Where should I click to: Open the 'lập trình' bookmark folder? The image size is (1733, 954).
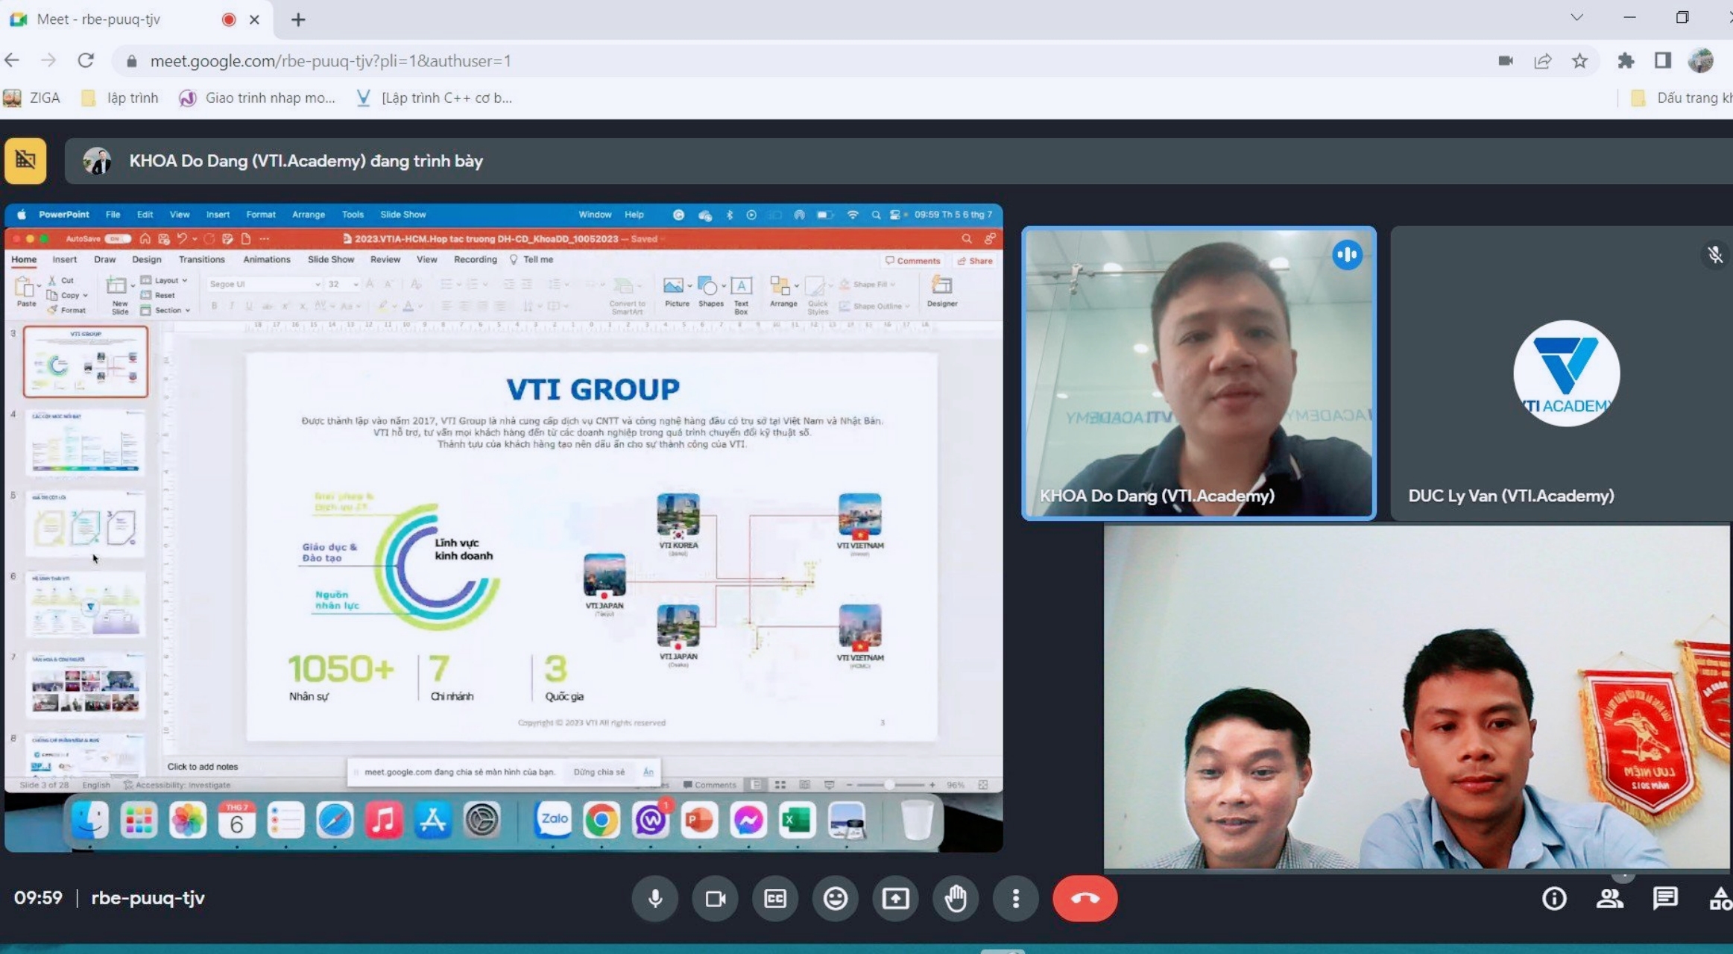click(121, 98)
